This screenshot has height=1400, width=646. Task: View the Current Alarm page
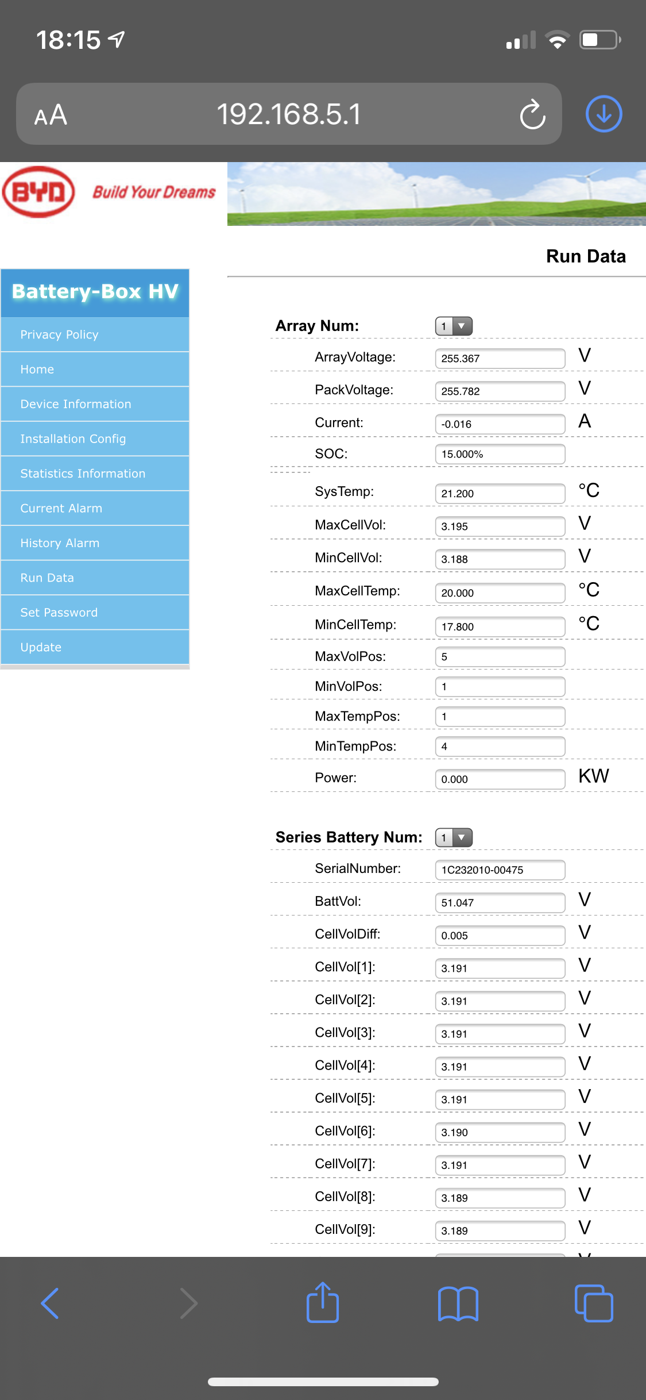61,509
